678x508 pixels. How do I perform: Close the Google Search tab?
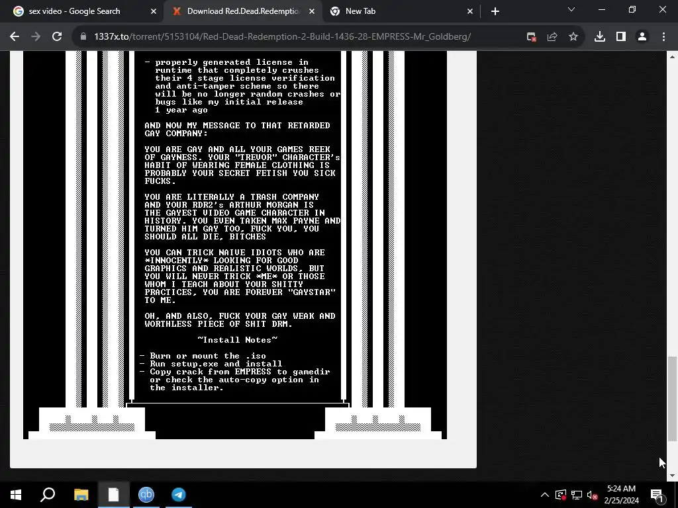click(154, 12)
